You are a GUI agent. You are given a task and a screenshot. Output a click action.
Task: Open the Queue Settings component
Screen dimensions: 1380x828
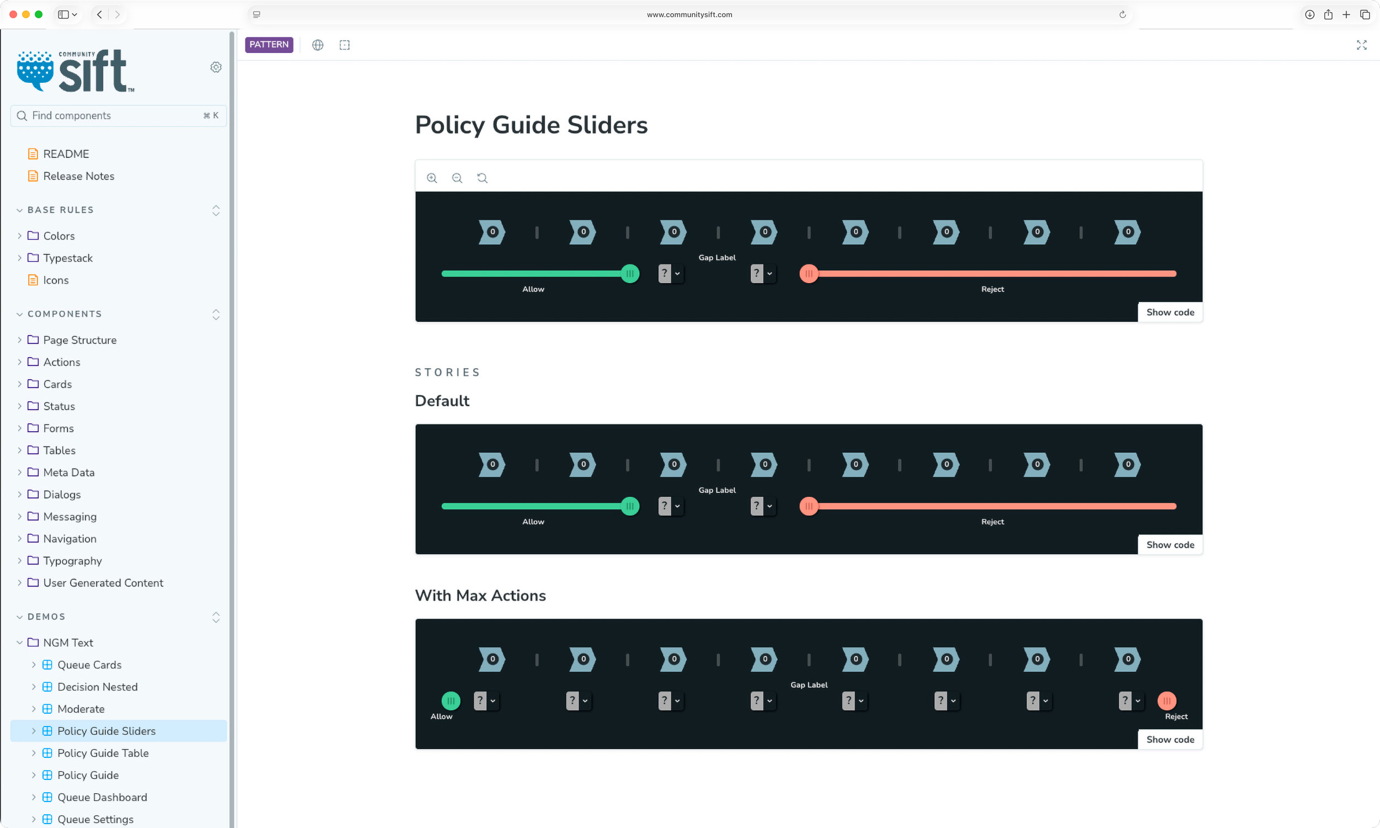[x=95, y=819]
